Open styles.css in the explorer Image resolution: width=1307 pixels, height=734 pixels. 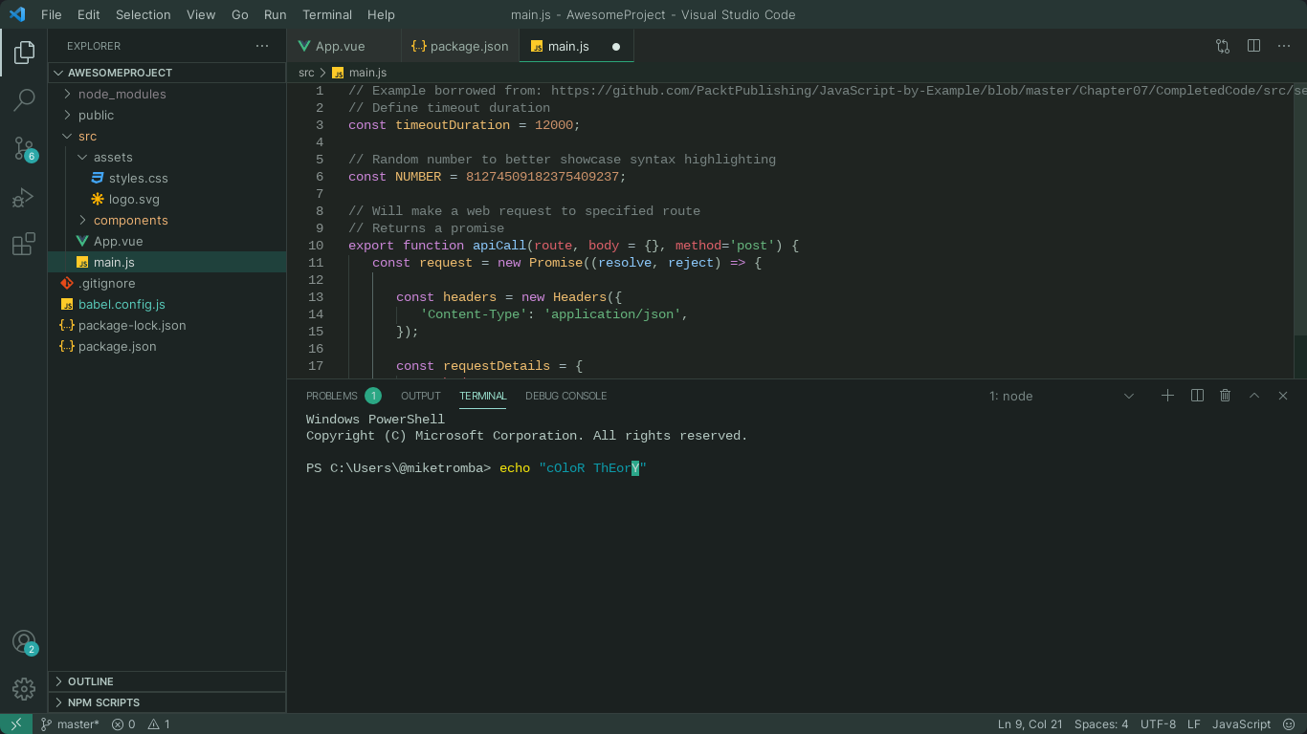coord(167,178)
